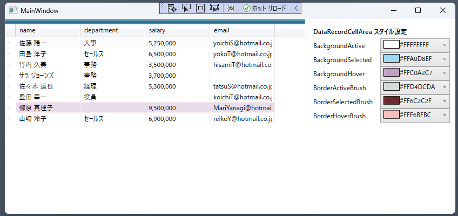Open the BackgroundHover color dropdown arrow
Viewport: 458px width, 216px height.
coord(444,73)
